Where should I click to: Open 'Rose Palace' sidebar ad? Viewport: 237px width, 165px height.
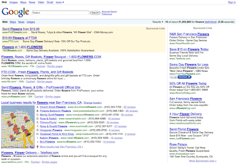point(178,145)
